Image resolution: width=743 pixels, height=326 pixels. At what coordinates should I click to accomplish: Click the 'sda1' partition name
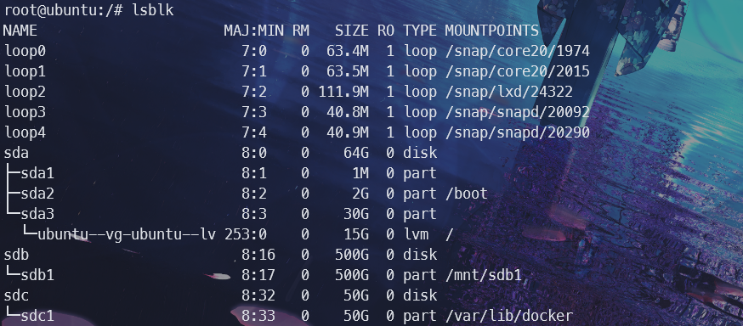[37, 173]
